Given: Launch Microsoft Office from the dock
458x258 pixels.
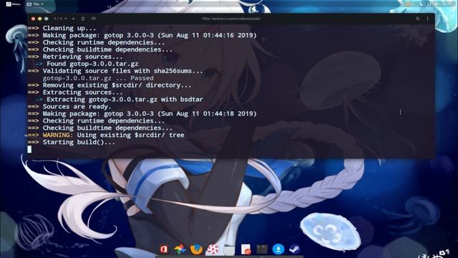Looking at the screenshot, I should pyautogui.click(x=164, y=249).
